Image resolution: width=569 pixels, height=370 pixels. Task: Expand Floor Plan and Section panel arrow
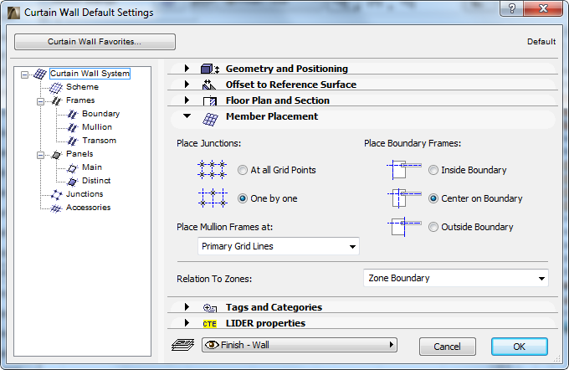pyautogui.click(x=187, y=100)
